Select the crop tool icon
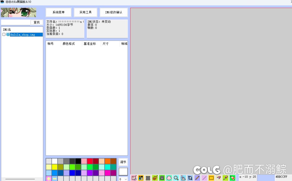 pos(190,178)
